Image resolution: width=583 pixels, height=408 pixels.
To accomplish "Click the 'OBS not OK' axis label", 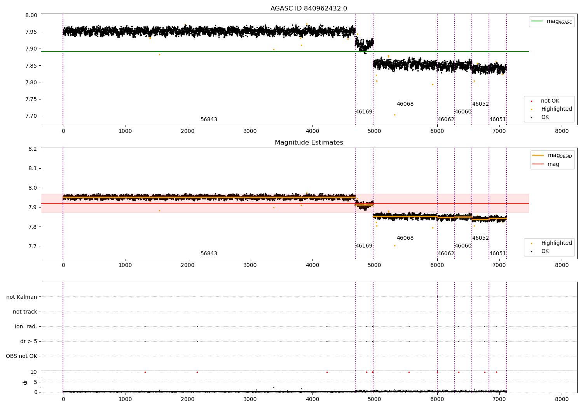I will 21,356.
